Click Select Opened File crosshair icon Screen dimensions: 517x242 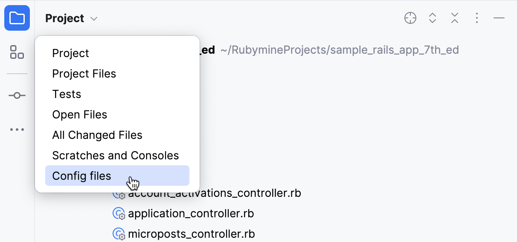(410, 18)
